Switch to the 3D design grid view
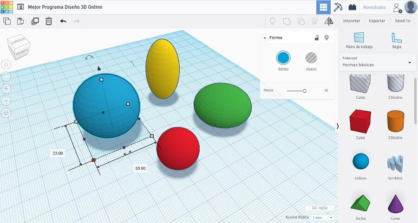The width and height of the screenshot is (418, 223). click(x=323, y=7)
